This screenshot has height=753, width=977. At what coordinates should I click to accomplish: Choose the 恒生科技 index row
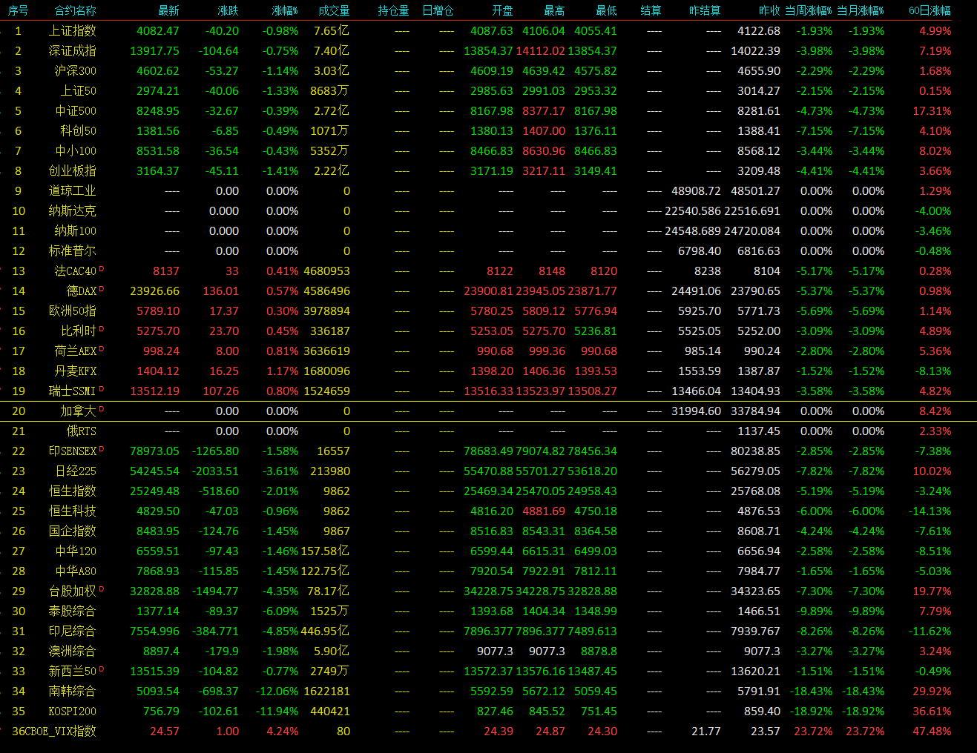point(488,511)
